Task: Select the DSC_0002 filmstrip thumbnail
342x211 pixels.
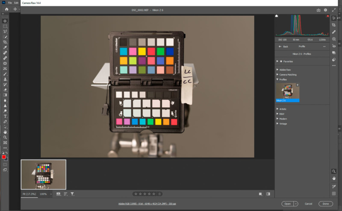Action: point(44,175)
